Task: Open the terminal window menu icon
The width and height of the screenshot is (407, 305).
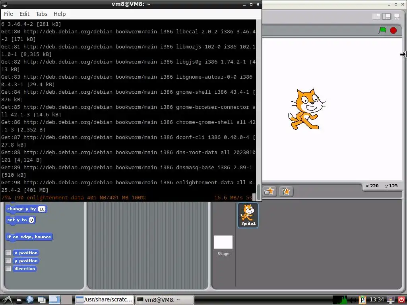Action: click(x=5, y=4)
